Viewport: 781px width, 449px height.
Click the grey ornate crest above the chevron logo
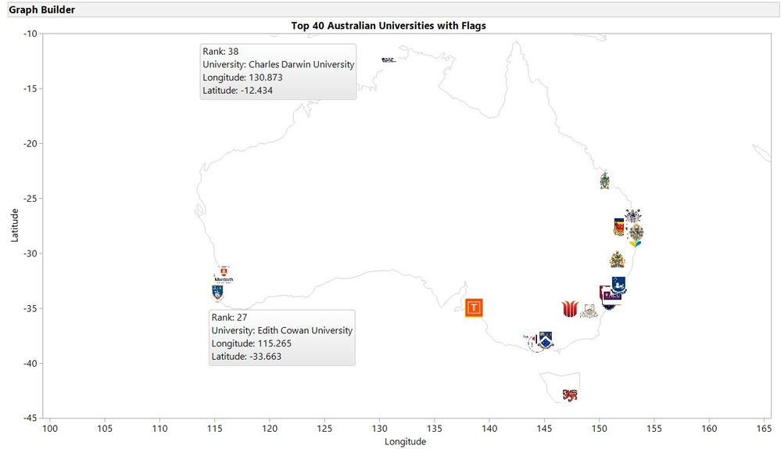point(636,232)
